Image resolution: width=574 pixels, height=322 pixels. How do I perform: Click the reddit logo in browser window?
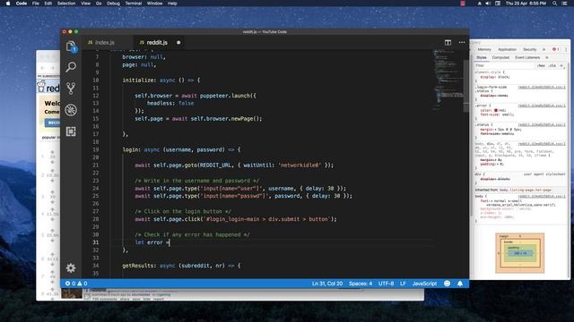pos(48,88)
